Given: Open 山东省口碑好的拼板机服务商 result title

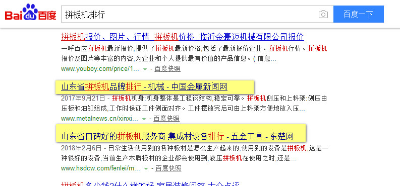Looking at the screenshot, I should (x=177, y=136).
